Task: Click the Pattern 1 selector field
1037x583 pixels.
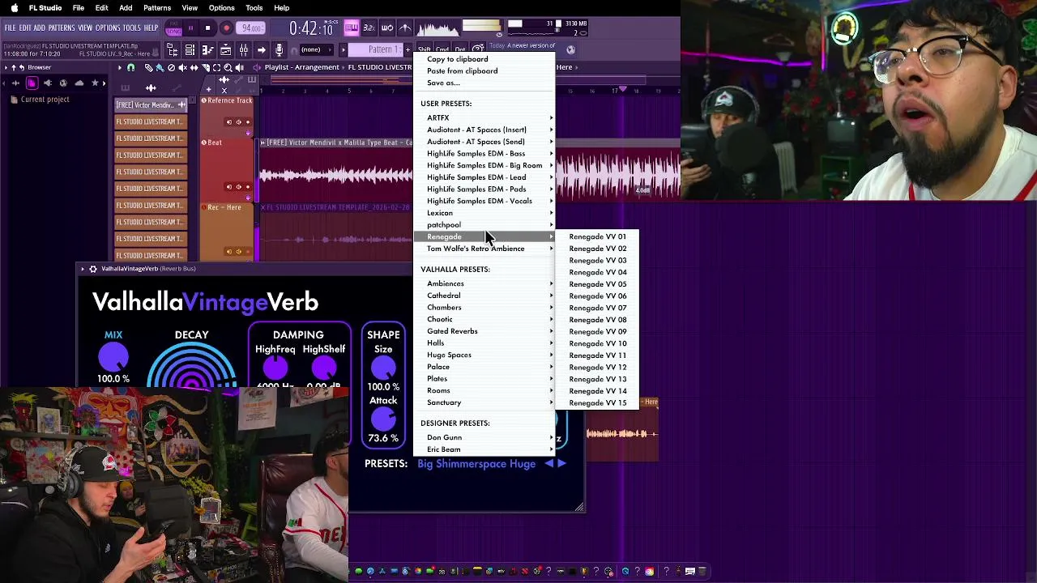Action: click(x=376, y=50)
